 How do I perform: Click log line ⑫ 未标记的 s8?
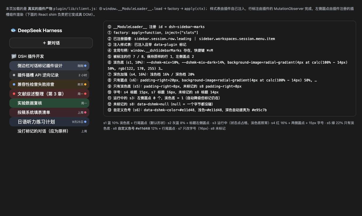(161, 104)
